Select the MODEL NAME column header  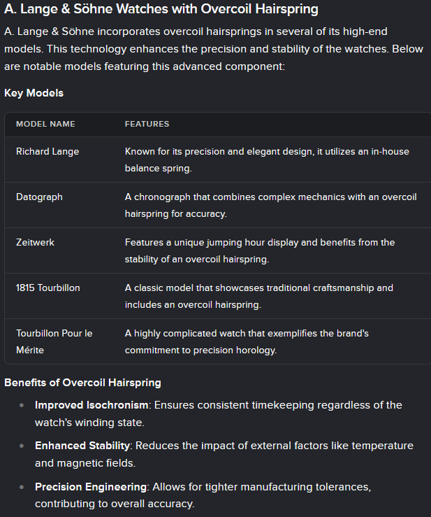point(45,124)
